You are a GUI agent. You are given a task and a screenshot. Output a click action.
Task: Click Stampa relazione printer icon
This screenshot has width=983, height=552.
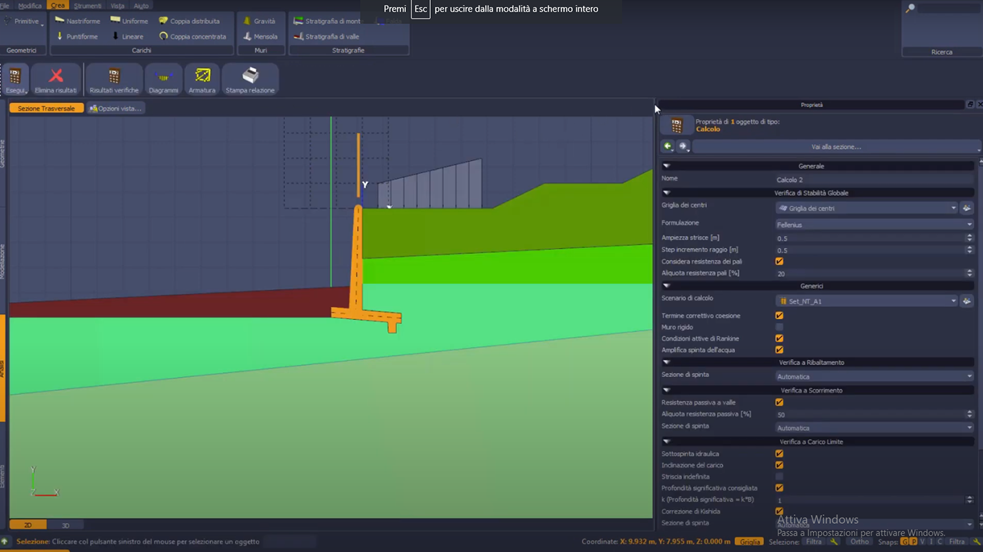[250, 80]
